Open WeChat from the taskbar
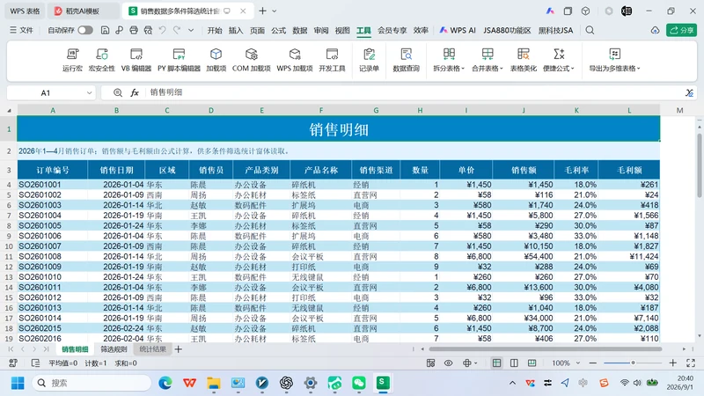The height and width of the screenshot is (396, 704). click(359, 383)
